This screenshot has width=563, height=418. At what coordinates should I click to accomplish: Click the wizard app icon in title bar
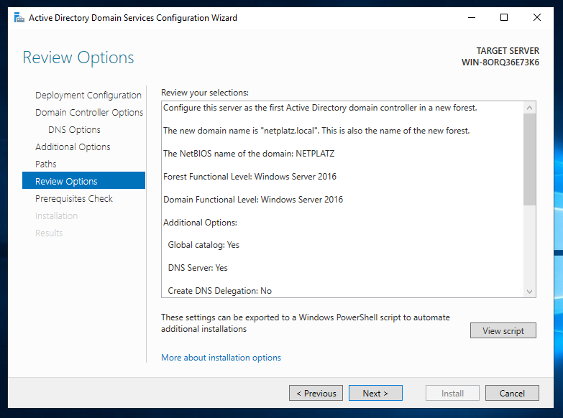(x=19, y=17)
